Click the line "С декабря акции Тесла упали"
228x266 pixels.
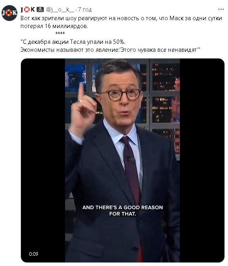tap(73, 42)
